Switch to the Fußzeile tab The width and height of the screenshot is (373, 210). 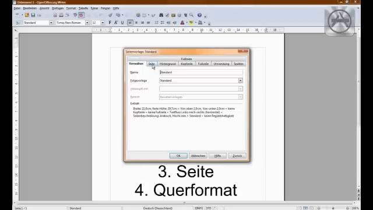(203, 64)
